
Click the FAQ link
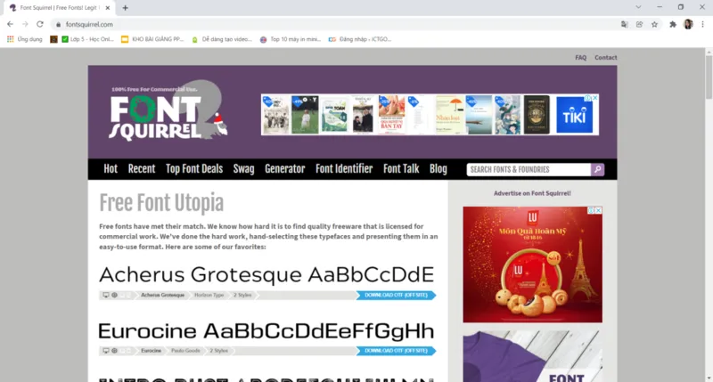(580, 58)
